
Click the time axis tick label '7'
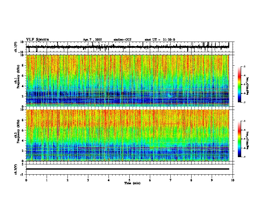click(171, 180)
